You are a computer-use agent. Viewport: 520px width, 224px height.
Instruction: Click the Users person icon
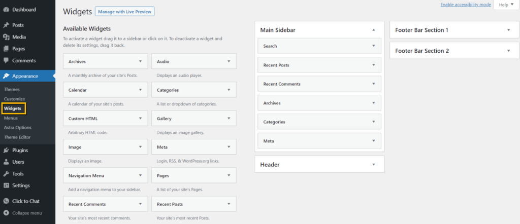[x=6, y=162]
